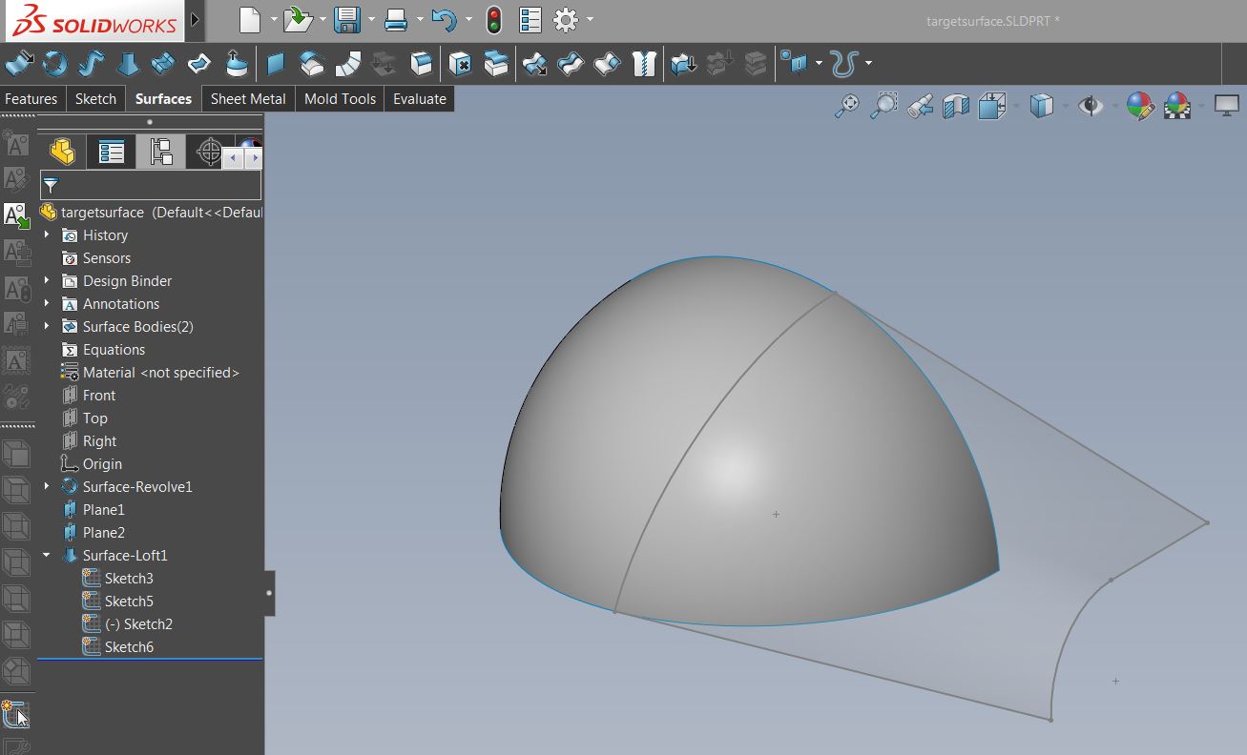This screenshot has height=755, width=1247.
Task: Open Reference Geometry dropdown arrow
Action: (x=819, y=64)
